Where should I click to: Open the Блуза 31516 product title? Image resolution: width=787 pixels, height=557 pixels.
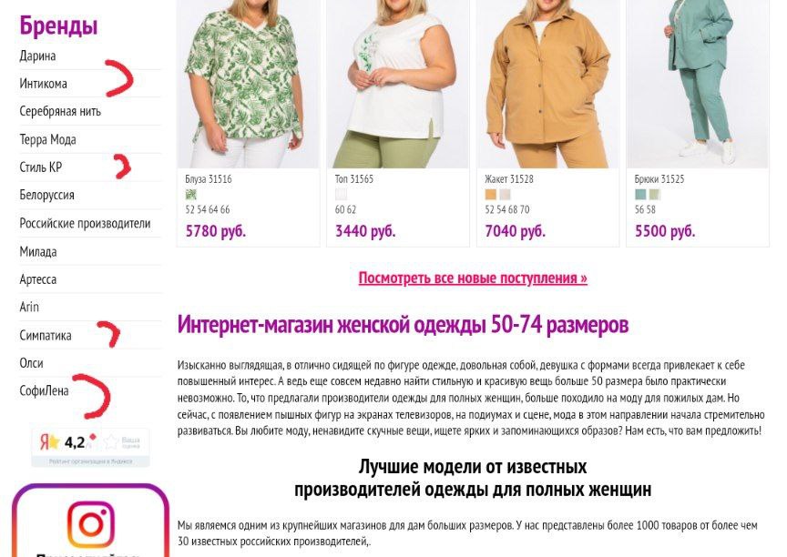(x=209, y=179)
